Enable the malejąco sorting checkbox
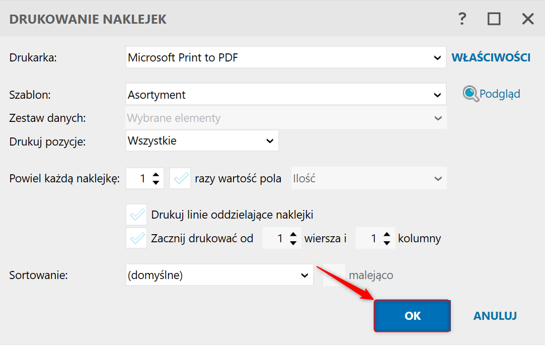This screenshot has width=545, height=345. click(x=334, y=275)
